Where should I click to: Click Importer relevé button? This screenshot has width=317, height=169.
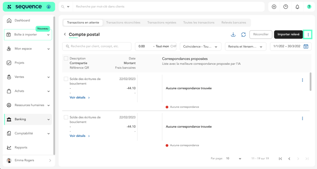click(288, 34)
